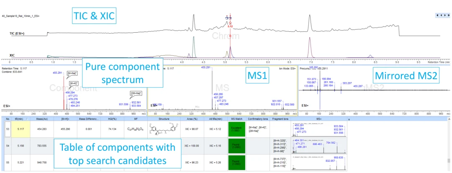Viewport: 452px width, 173px height.
Task: Jump to first chromatogram using leftmost arrow
Action: pos(438,15)
